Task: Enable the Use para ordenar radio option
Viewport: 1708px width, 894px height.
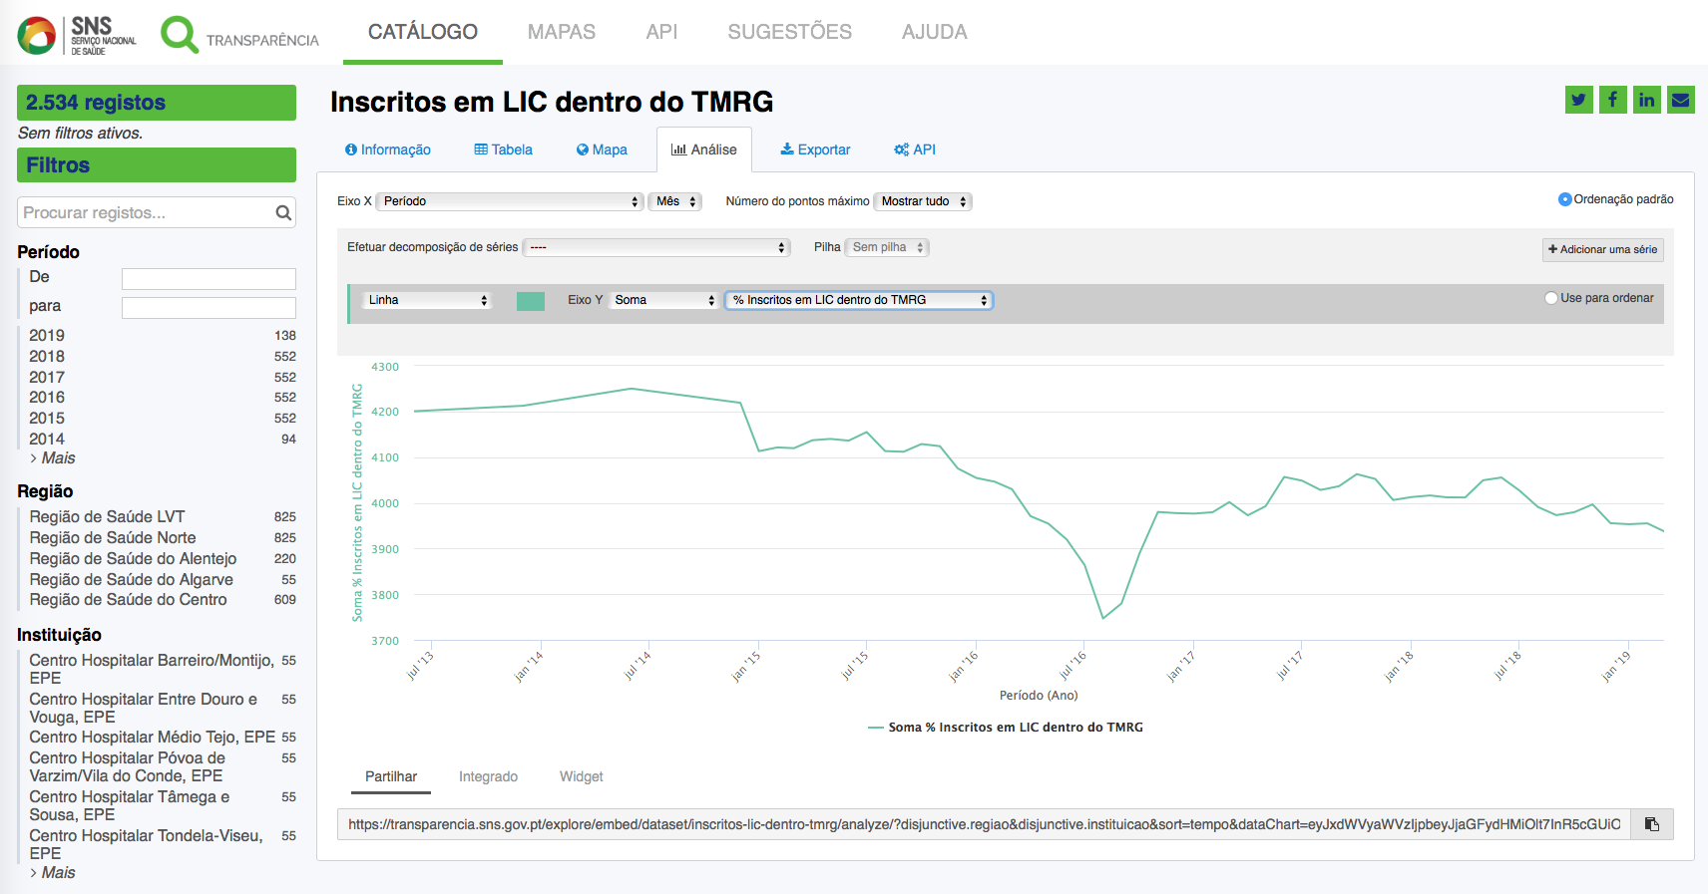Action: pos(1551,298)
